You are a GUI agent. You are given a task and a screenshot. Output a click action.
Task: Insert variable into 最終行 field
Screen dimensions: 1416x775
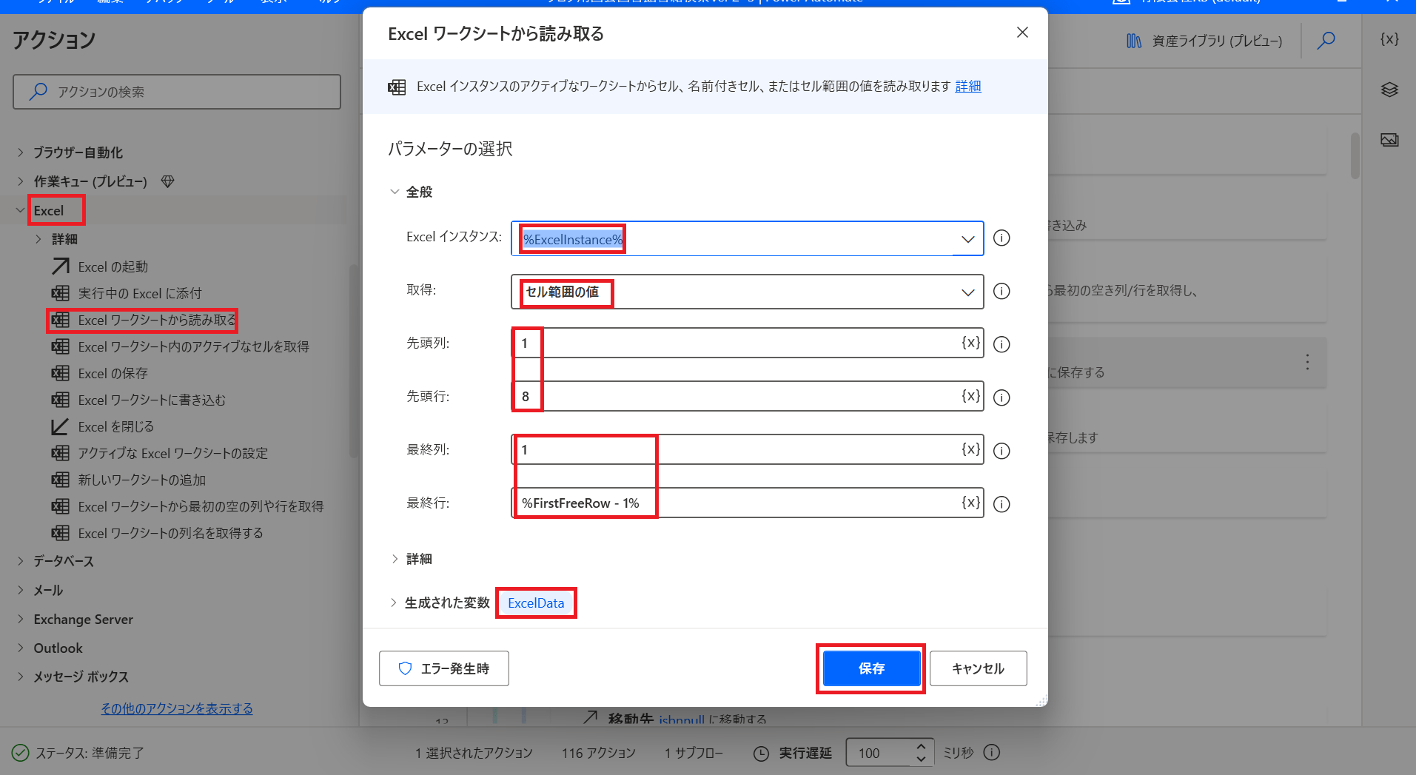tap(970, 503)
